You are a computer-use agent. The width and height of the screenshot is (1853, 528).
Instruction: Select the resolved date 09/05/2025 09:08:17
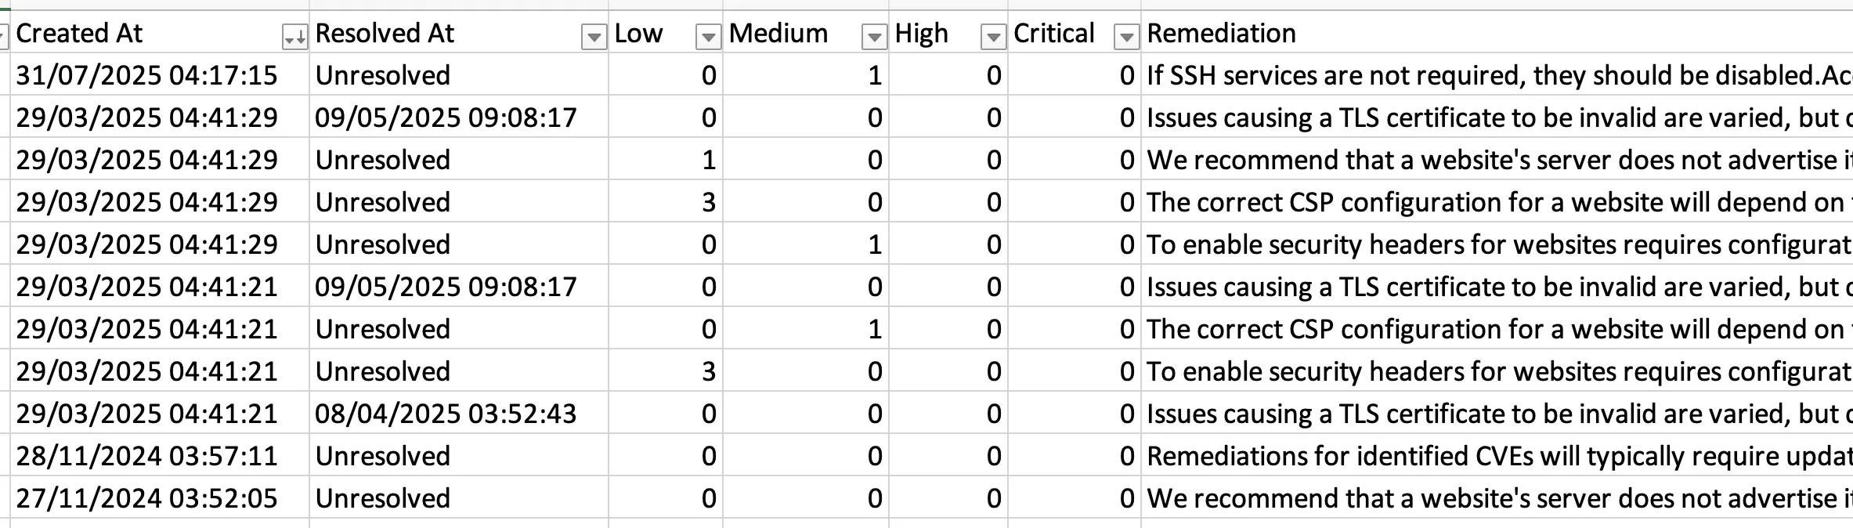pos(445,118)
